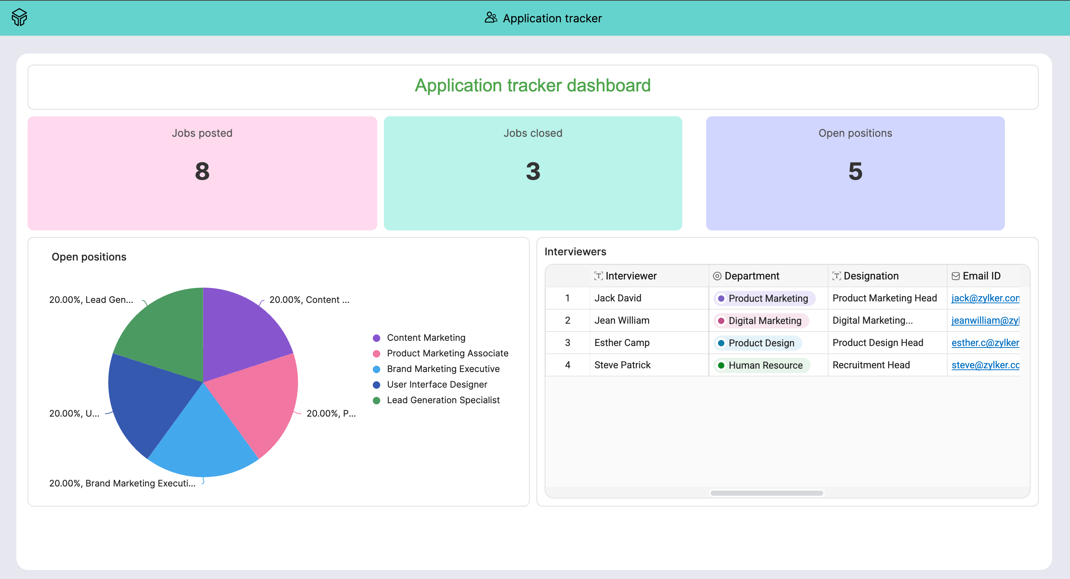Screen dimensions: 1070x579
Task: Click the text-type icon on Interviewer column
Action: click(598, 276)
